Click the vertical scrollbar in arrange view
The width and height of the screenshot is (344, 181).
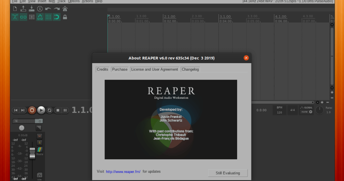pyautogui.click(x=332, y=56)
